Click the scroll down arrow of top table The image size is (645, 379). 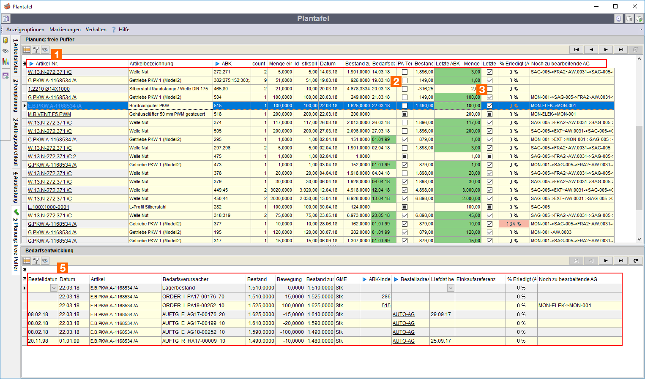coord(640,239)
